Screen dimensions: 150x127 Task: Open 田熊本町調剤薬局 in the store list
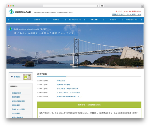pyautogui.click(x=18, y=101)
